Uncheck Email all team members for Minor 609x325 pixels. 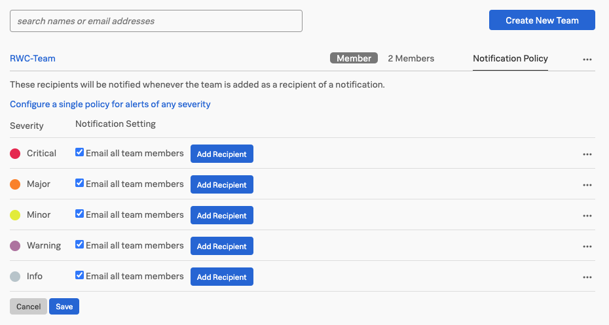(x=80, y=214)
